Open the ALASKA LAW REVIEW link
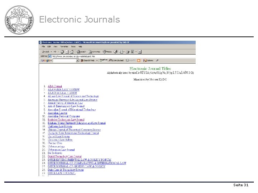 tap(62, 93)
